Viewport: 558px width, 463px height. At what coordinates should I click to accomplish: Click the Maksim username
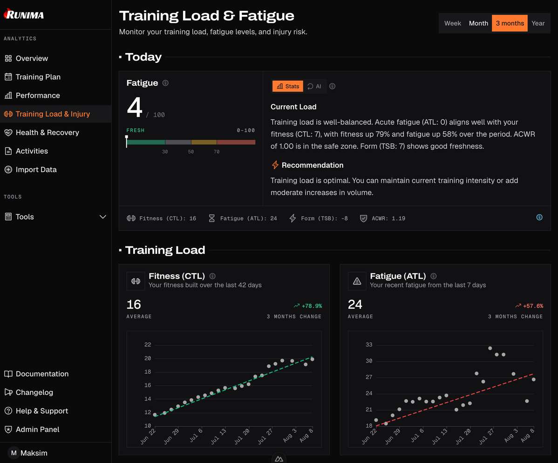point(34,453)
